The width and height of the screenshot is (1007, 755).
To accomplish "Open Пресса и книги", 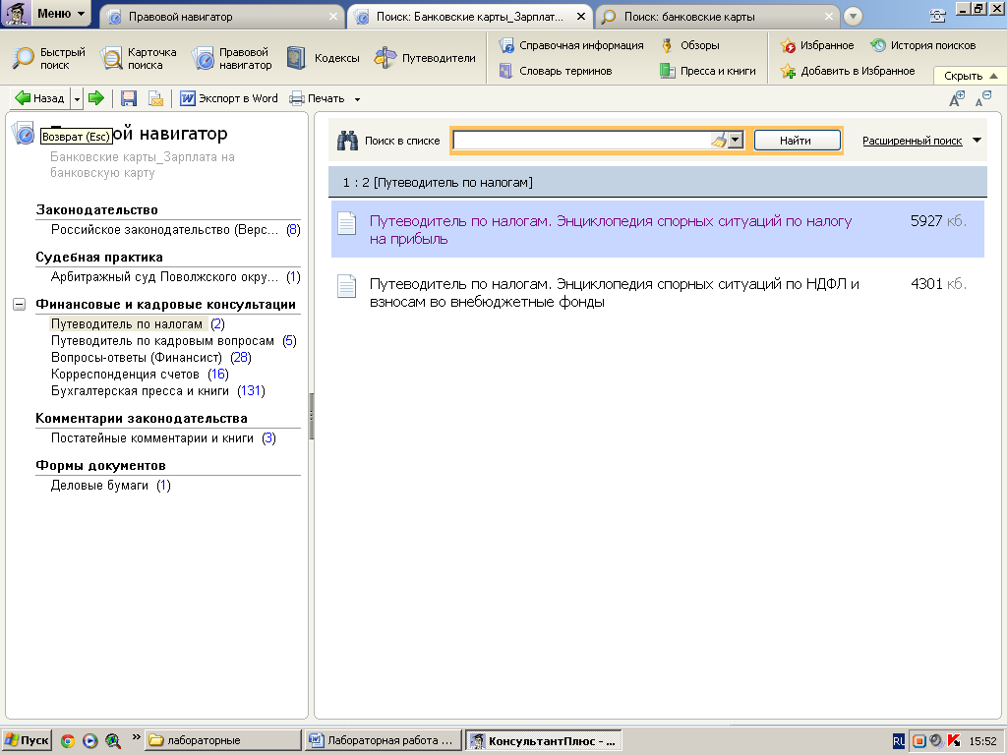I will click(708, 71).
